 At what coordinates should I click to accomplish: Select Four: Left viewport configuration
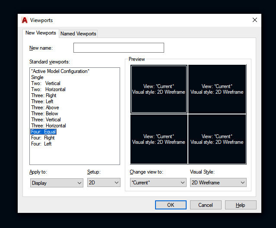click(x=41, y=144)
